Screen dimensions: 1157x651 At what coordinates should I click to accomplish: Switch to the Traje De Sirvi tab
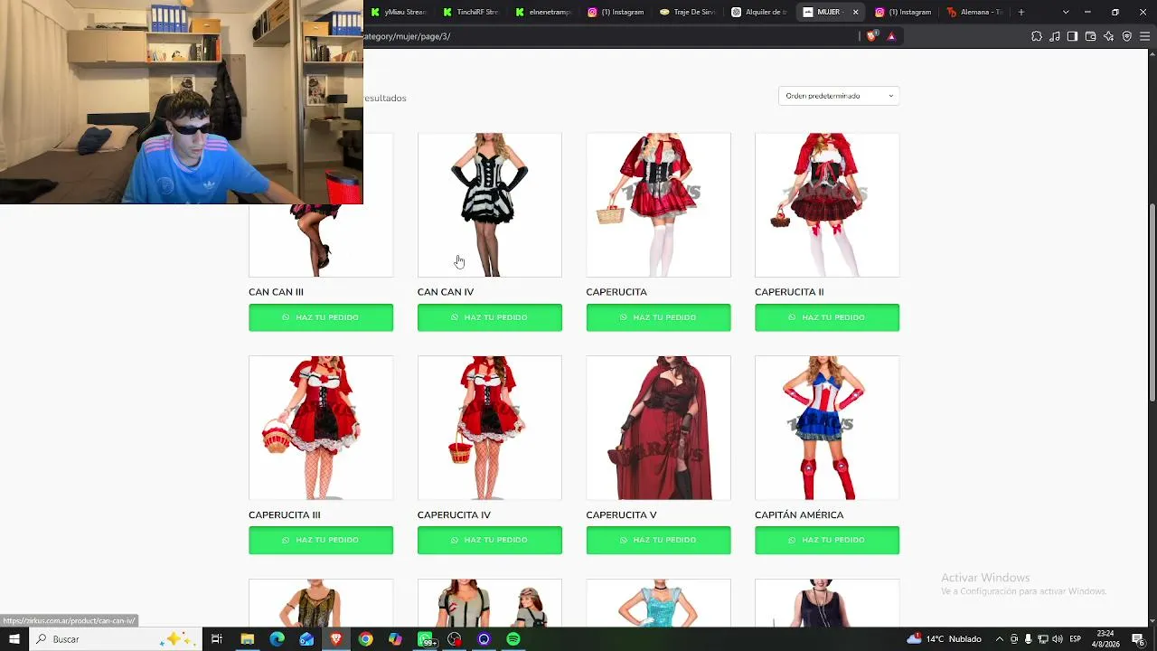(688, 12)
